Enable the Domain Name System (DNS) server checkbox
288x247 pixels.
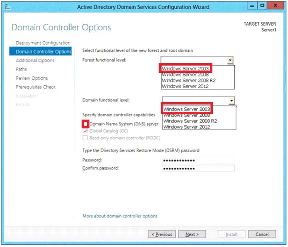(85, 124)
